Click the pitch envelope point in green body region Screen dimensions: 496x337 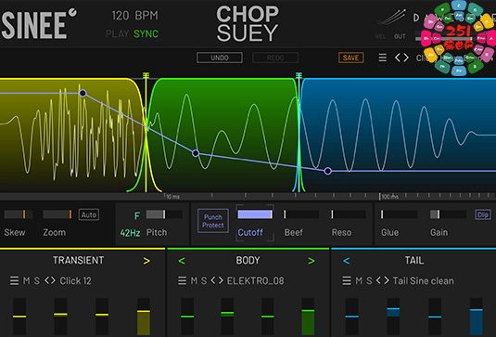click(196, 153)
